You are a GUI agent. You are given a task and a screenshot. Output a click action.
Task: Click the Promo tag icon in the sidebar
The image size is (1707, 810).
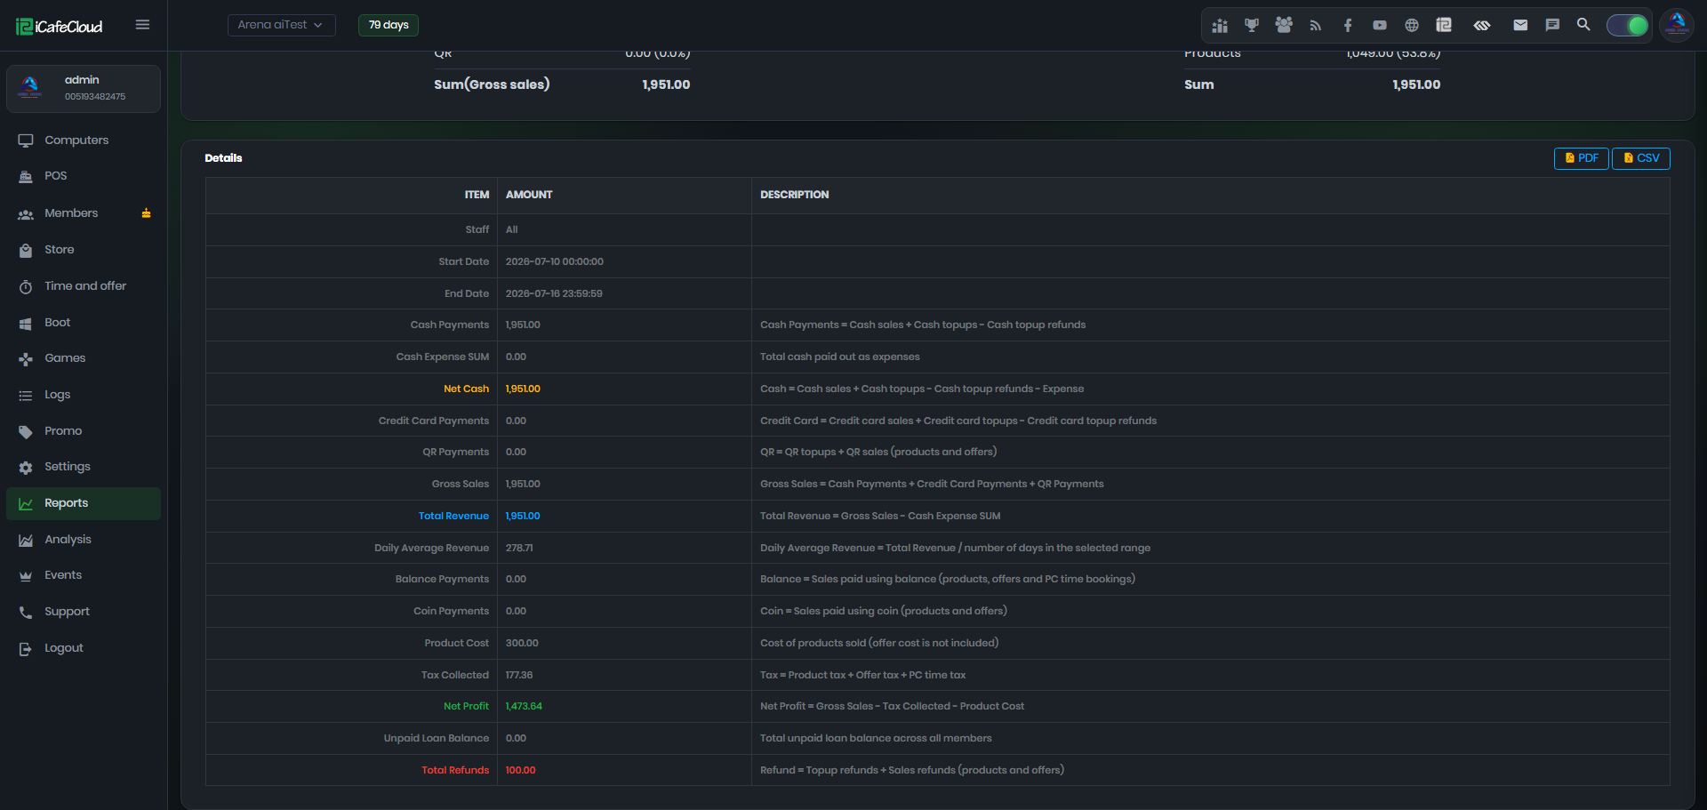pyautogui.click(x=26, y=431)
